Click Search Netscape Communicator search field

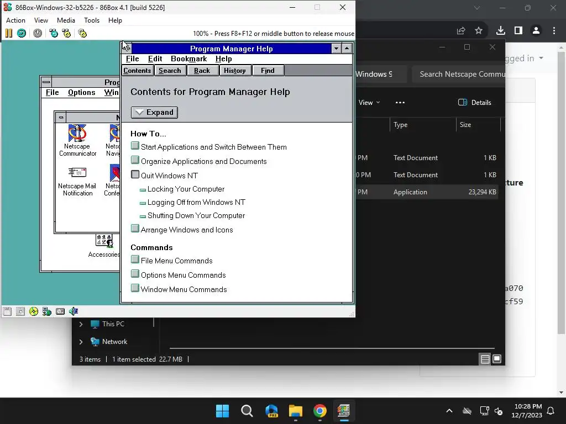(x=459, y=74)
